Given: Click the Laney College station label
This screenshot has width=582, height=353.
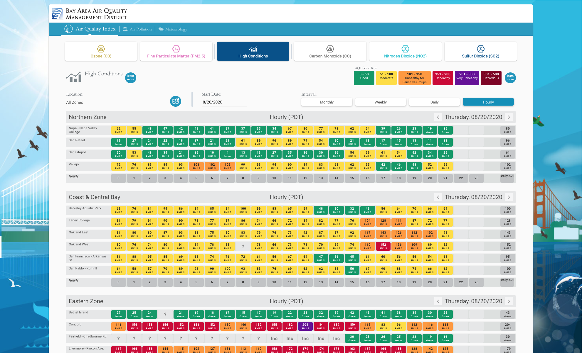Looking at the screenshot, I should [x=79, y=220].
